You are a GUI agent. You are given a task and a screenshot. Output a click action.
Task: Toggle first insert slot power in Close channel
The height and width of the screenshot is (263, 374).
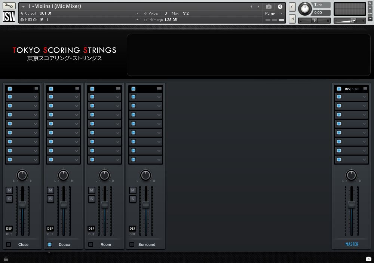[x=10, y=97]
